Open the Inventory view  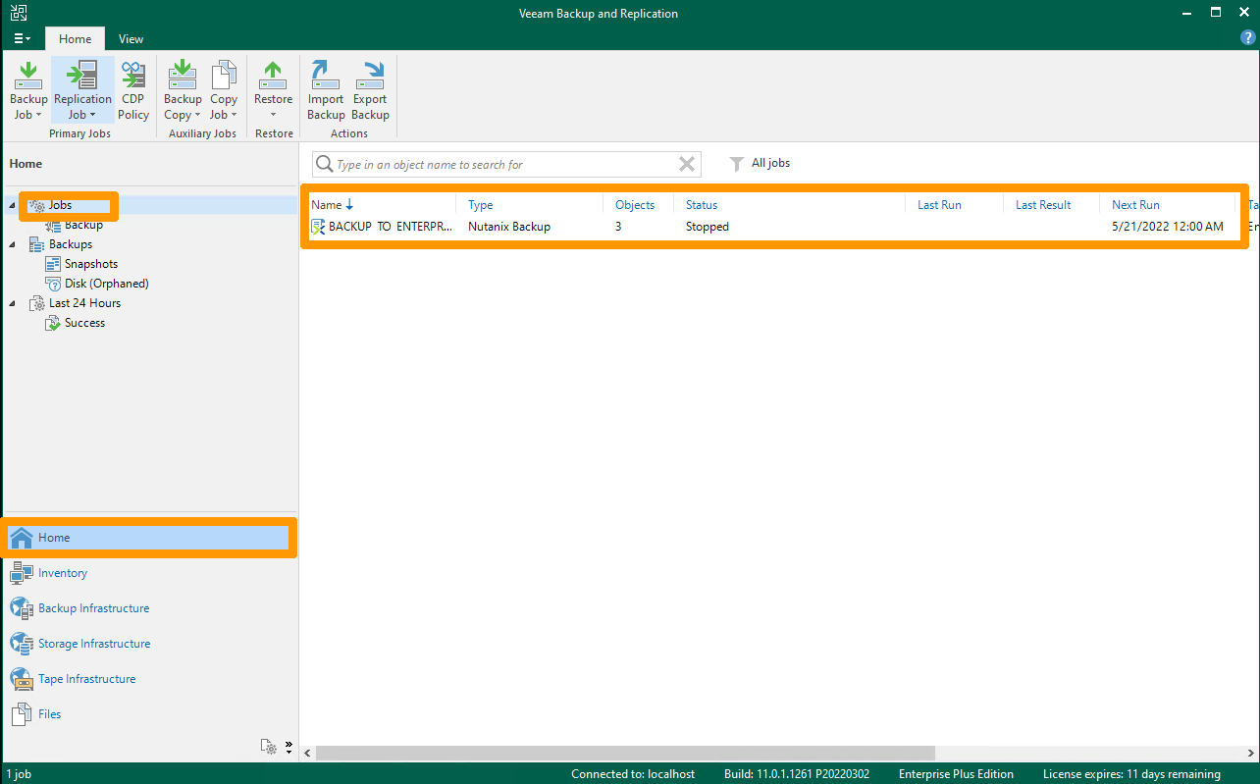pyautogui.click(x=61, y=572)
